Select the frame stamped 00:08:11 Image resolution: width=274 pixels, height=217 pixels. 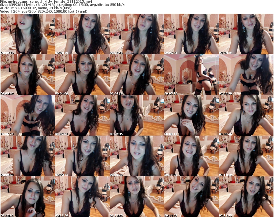(191, 115)
